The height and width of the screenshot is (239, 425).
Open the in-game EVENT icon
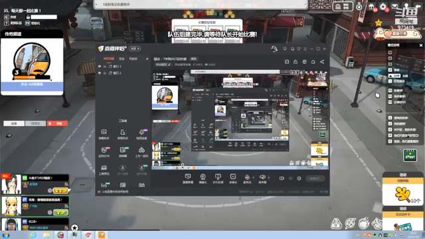pos(410,155)
